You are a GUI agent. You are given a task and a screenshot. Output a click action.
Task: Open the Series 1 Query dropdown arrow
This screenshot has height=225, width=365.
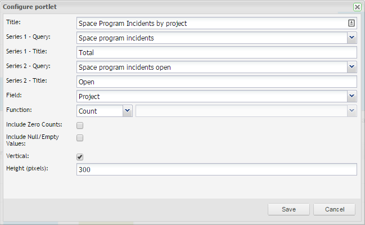[x=352, y=38]
